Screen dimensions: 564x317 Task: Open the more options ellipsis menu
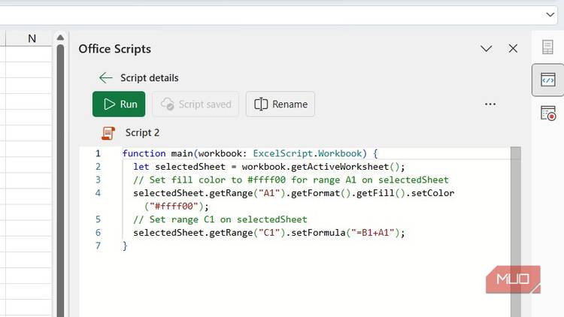coord(490,104)
